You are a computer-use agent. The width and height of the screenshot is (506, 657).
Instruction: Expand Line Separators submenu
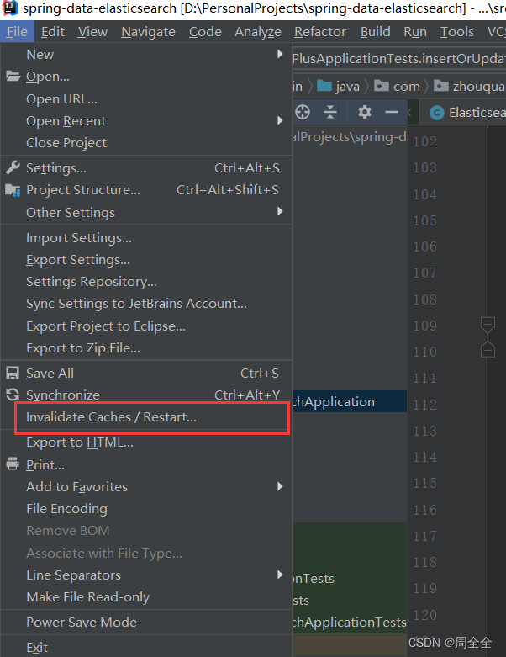146,575
